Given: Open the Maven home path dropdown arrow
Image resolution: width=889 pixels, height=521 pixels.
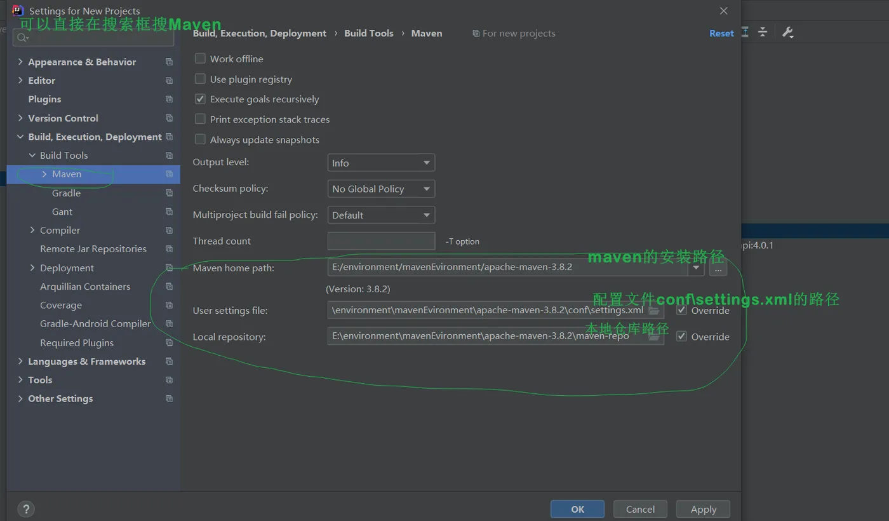Looking at the screenshot, I should 696,267.
